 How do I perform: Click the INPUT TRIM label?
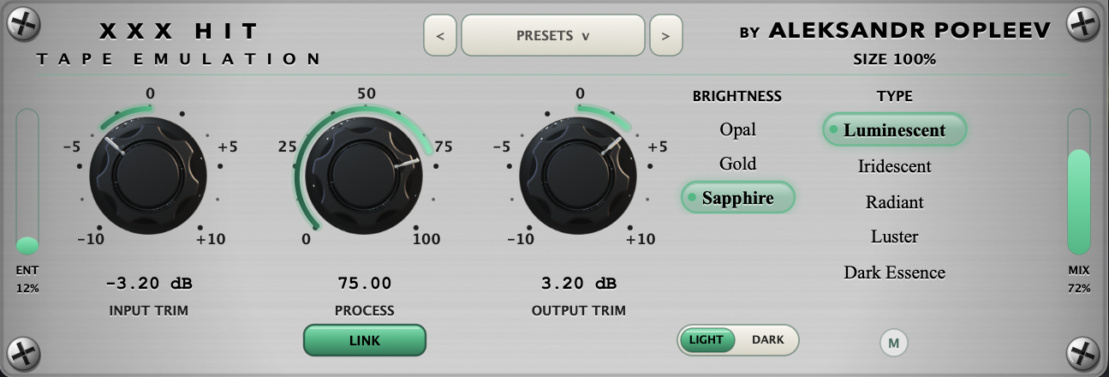point(149,310)
